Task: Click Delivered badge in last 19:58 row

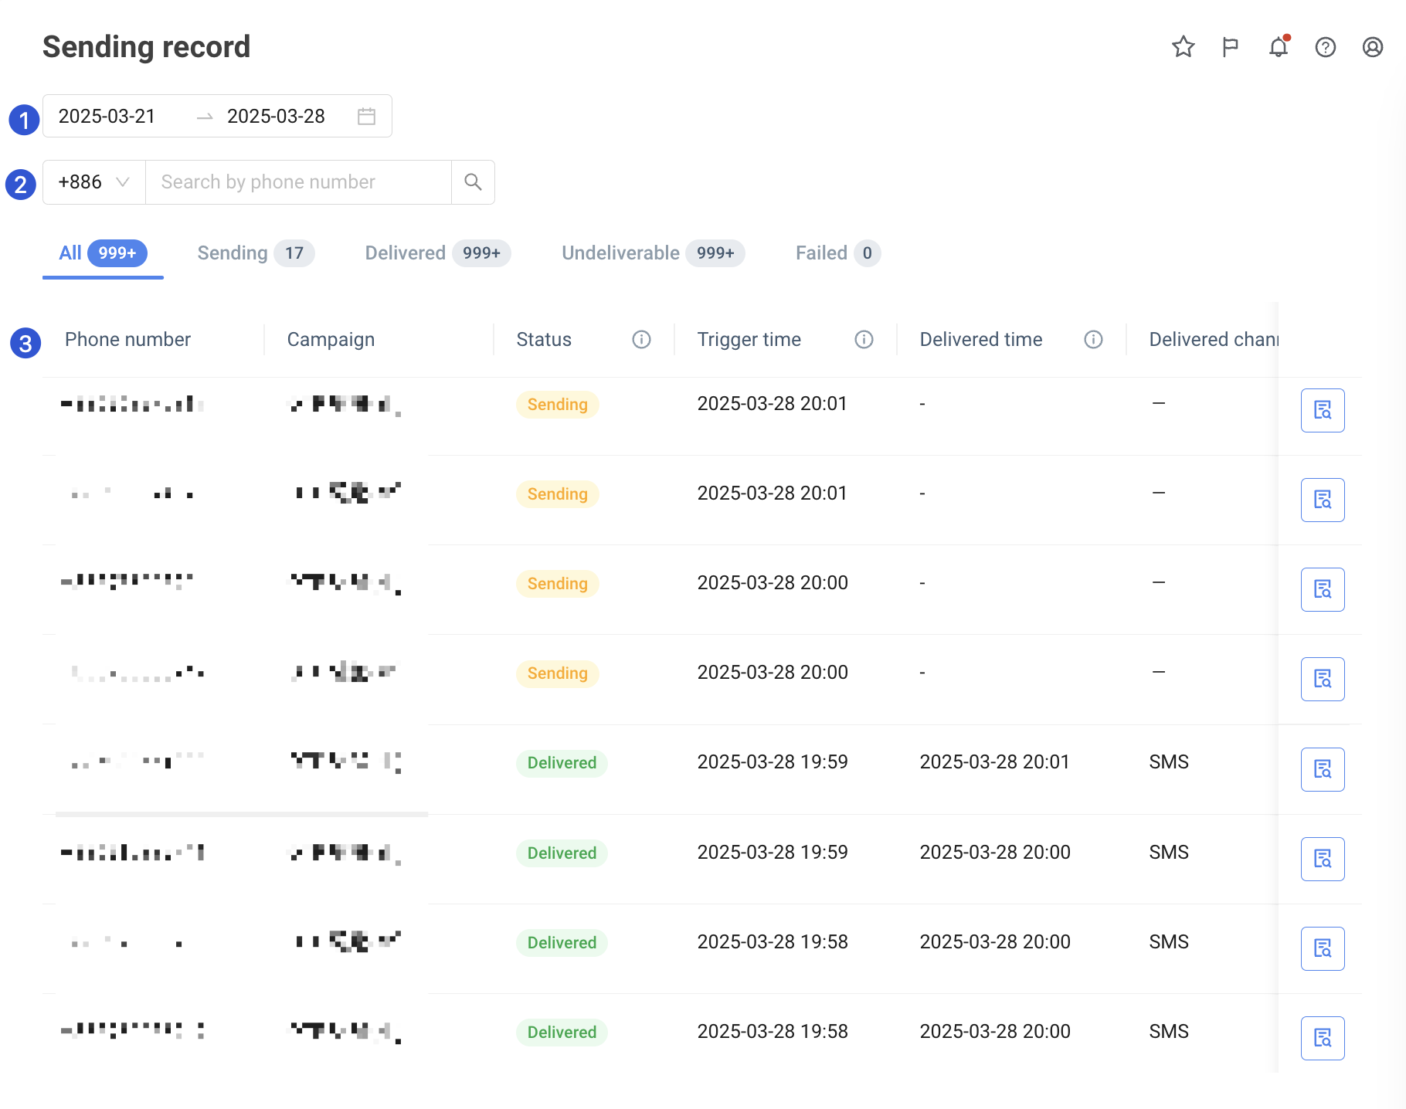Action: click(562, 1033)
